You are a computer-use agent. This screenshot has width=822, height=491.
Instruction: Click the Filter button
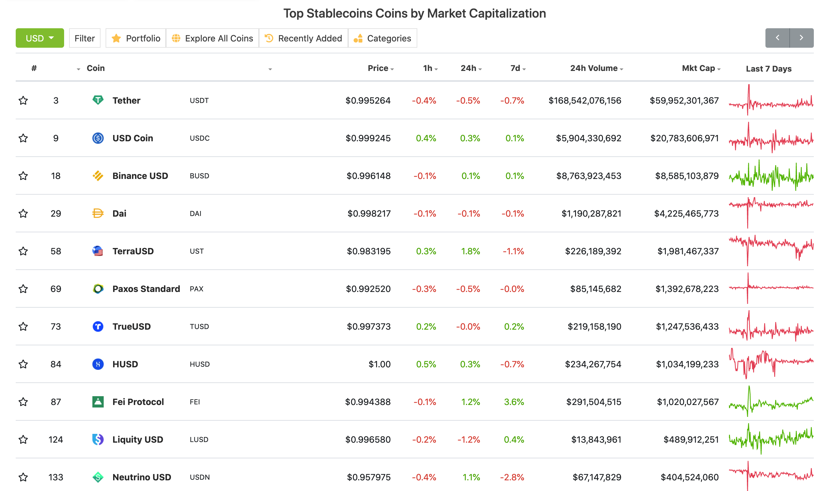click(85, 38)
